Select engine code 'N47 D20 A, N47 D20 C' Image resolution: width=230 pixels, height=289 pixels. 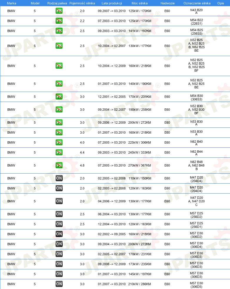(196, 201)
